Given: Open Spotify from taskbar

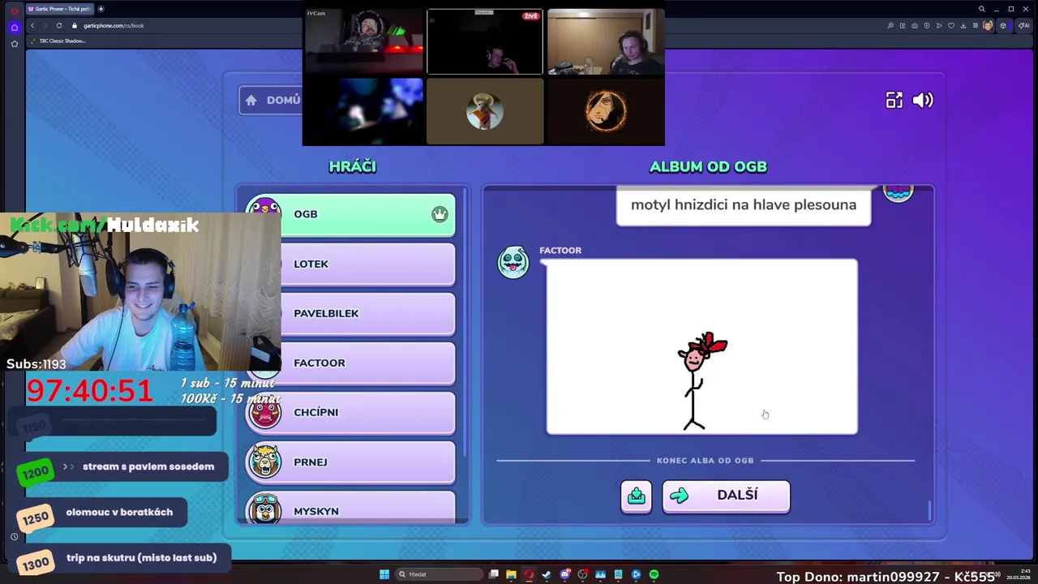Looking at the screenshot, I should click(x=654, y=574).
